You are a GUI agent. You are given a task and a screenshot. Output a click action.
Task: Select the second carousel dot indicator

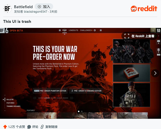82,111
